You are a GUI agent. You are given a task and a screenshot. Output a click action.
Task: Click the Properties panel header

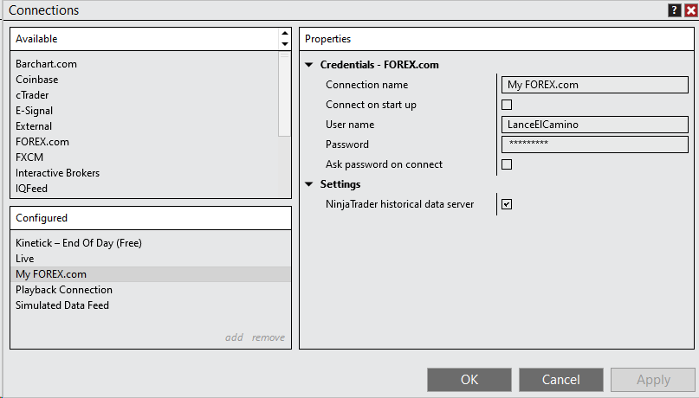[496, 39]
